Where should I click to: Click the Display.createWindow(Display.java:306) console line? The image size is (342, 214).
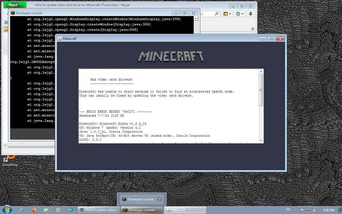click(89, 24)
